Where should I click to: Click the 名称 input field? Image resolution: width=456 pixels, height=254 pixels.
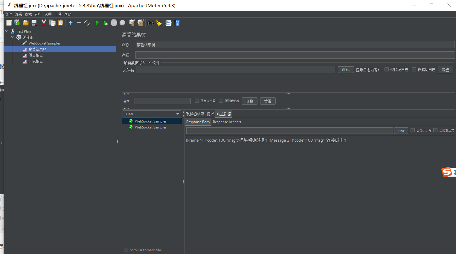pyautogui.click(x=295, y=45)
